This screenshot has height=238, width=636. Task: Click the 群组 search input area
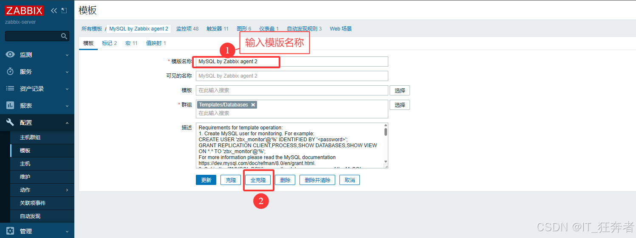[x=292, y=113]
